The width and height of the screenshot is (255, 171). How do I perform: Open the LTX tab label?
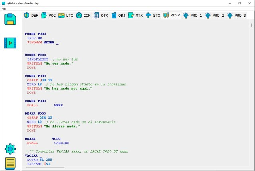(x=70, y=16)
